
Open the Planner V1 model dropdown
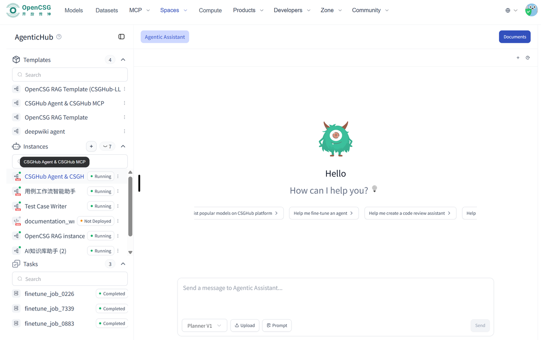tap(204, 325)
